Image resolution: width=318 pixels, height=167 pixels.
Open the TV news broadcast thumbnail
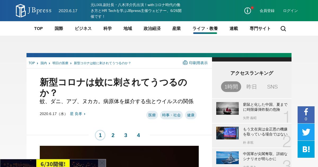(x=227, y=133)
